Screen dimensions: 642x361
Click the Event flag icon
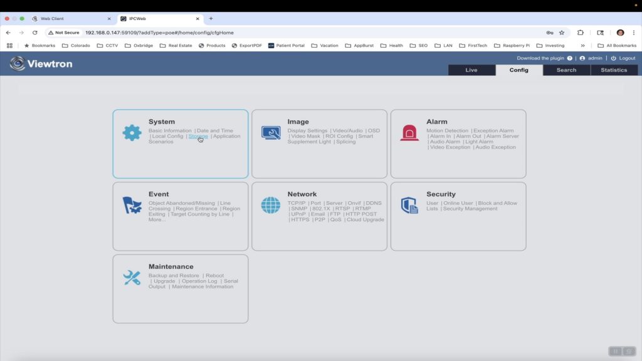click(x=132, y=205)
